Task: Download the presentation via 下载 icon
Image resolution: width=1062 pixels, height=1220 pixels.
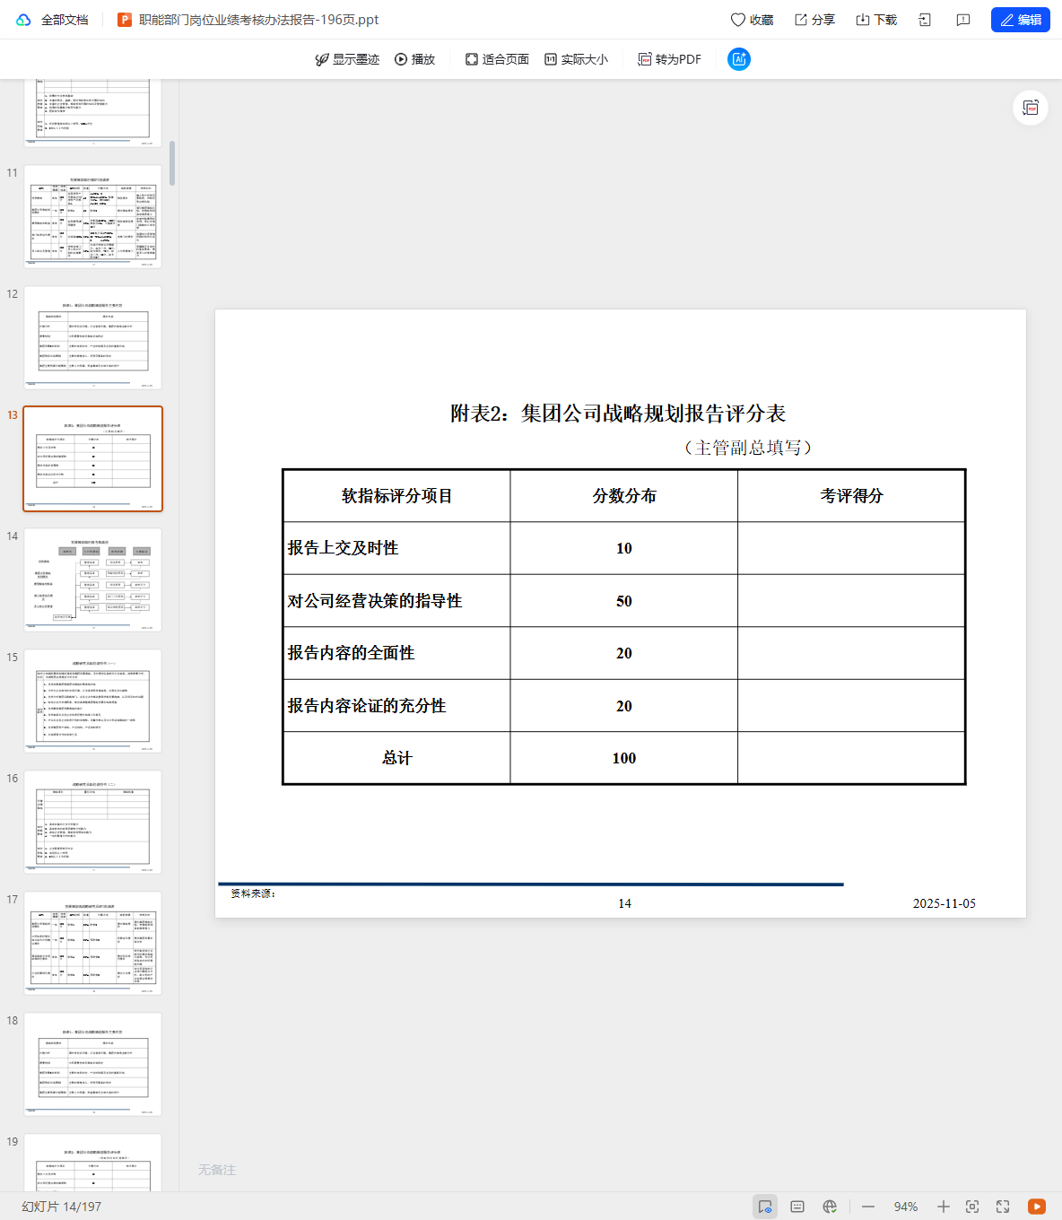Action: [x=874, y=19]
